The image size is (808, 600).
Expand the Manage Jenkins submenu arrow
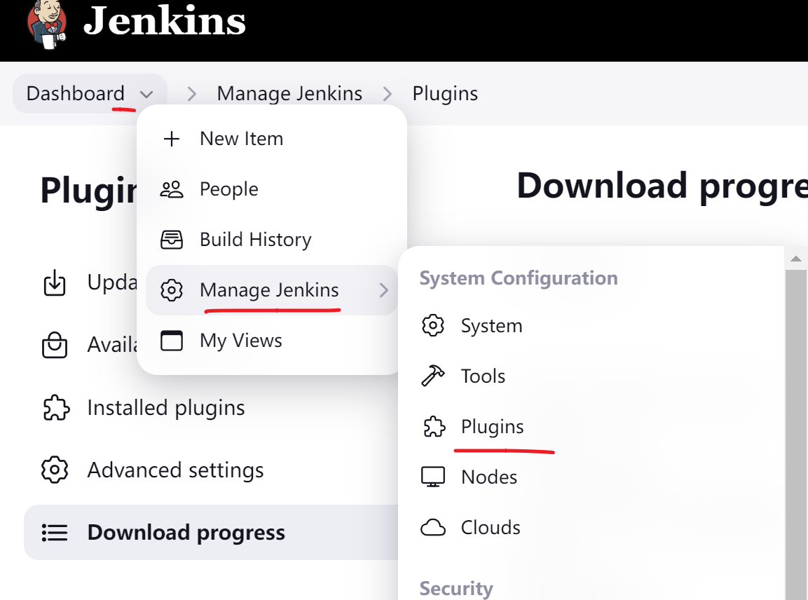coord(383,290)
